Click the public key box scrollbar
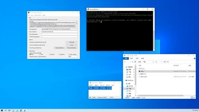 pos(76,24)
